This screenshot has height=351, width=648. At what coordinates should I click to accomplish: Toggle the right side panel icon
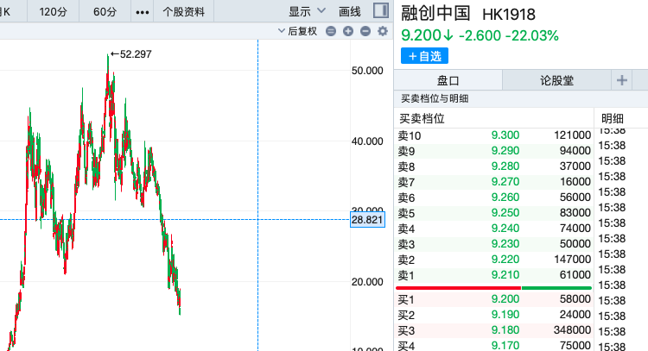381,10
